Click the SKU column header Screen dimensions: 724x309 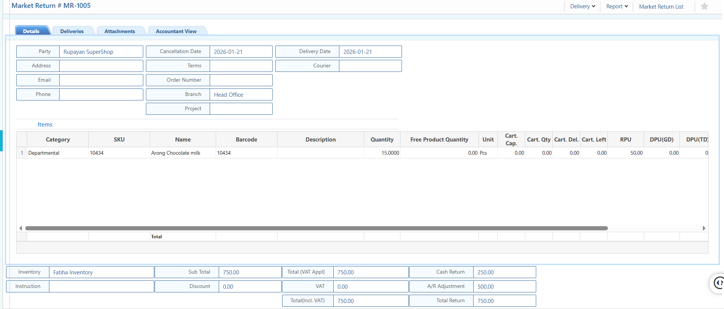[119, 140]
